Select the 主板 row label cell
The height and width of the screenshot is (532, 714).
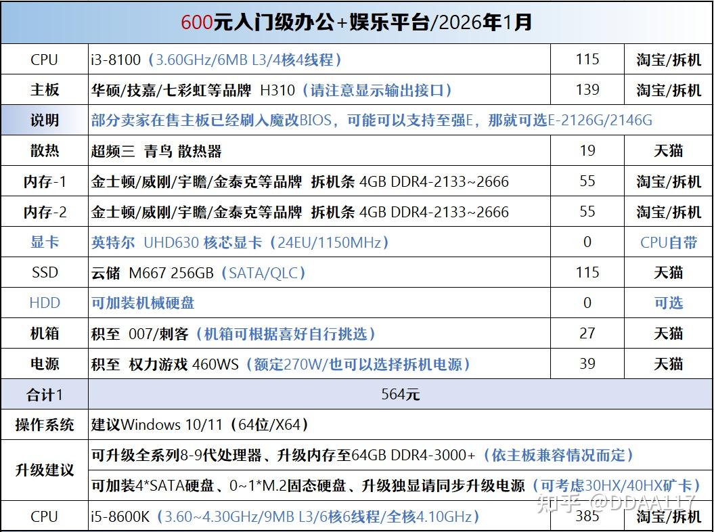click(45, 90)
